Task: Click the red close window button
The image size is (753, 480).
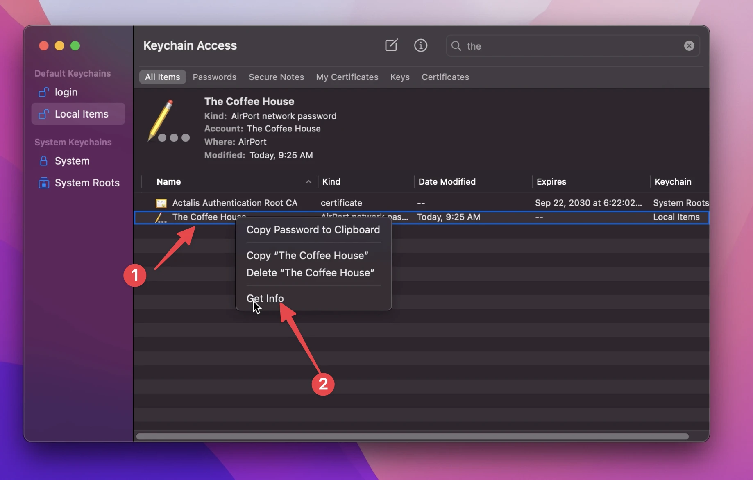Action: 44,45
